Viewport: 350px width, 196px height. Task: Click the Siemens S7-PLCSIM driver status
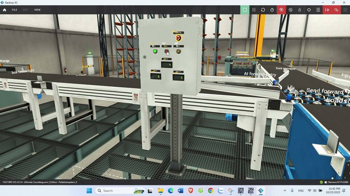(338, 182)
